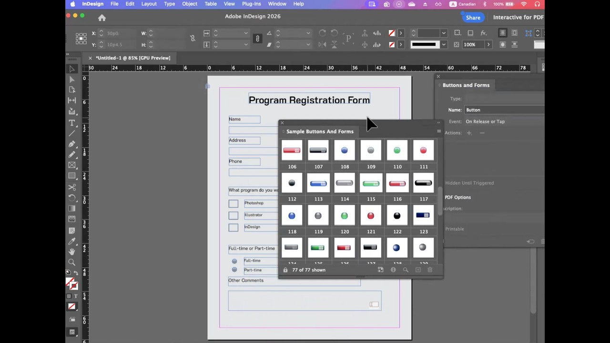Image resolution: width=610 pixels, height=343 pixels.
Task: Select the Type tool
Action: pyautogui.click(x=72, y=122)
